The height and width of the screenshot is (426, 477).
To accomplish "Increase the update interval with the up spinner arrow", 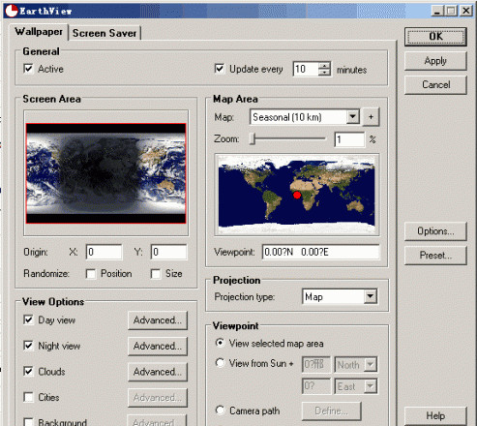I will coord(324,65).
